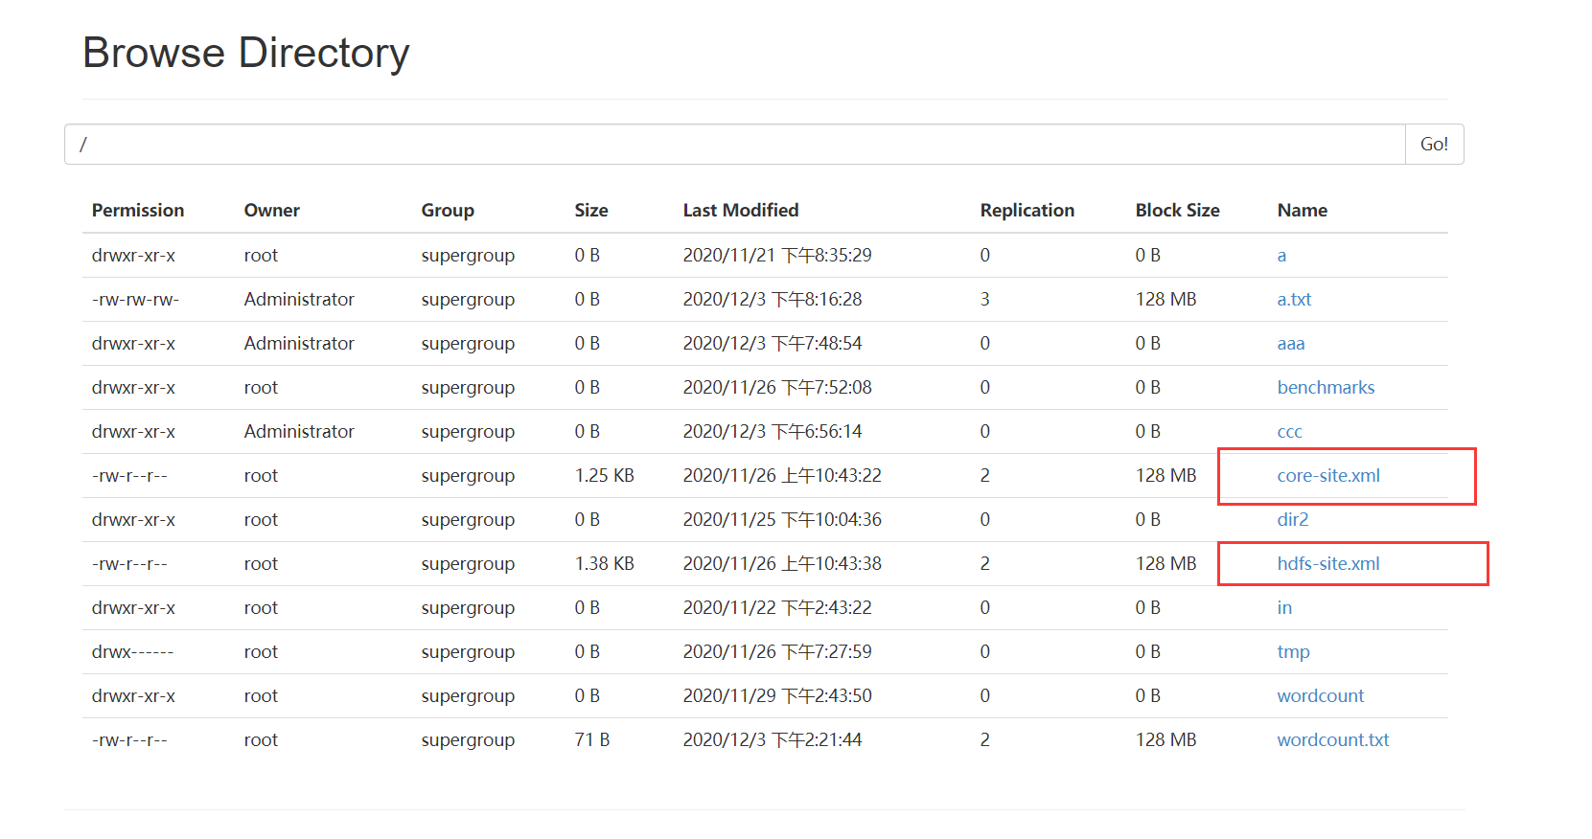The width and height of the screenshot is (1592, 839).
Task: Focus the directory path input field
Action: click(735, 144)
